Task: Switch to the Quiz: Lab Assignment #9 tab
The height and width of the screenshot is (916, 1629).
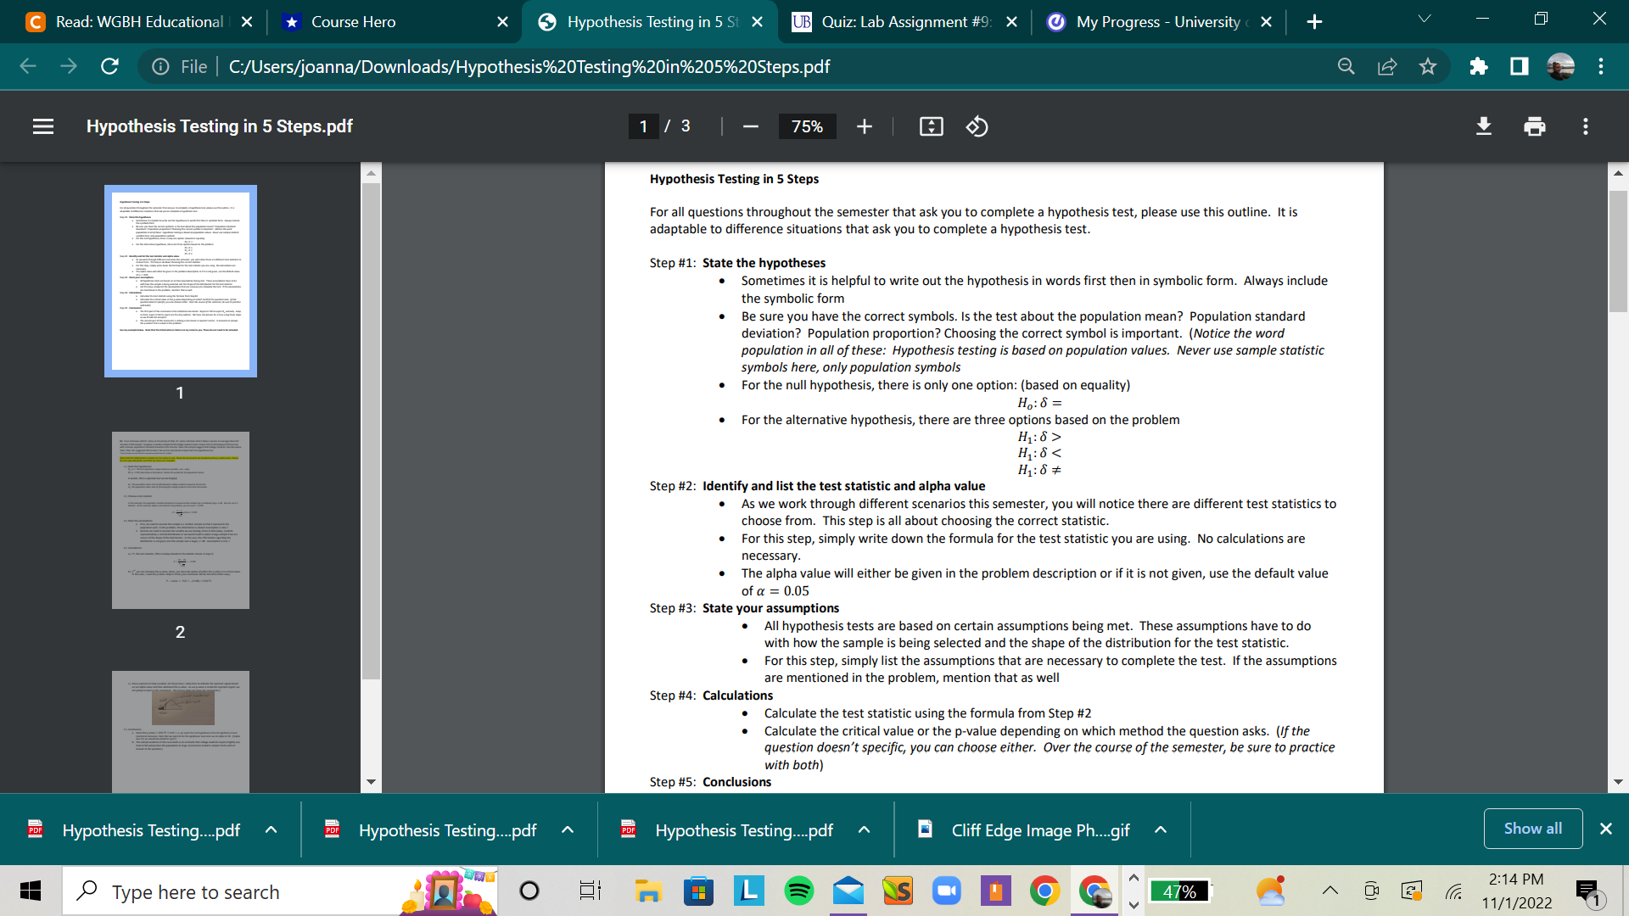Action: click(x=904, y=21)
